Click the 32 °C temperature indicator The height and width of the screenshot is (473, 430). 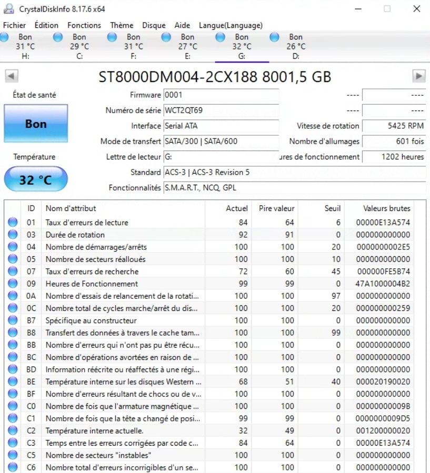click(36, 180)
